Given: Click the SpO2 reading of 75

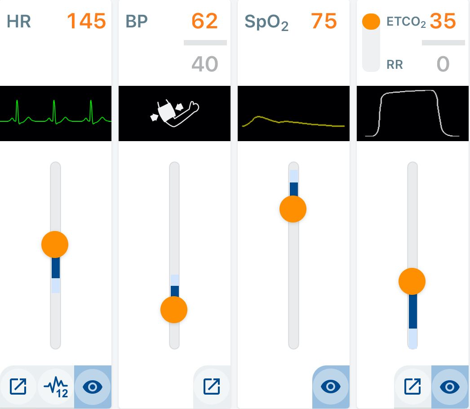Looking at the screenshot, I should click(324, 21).
